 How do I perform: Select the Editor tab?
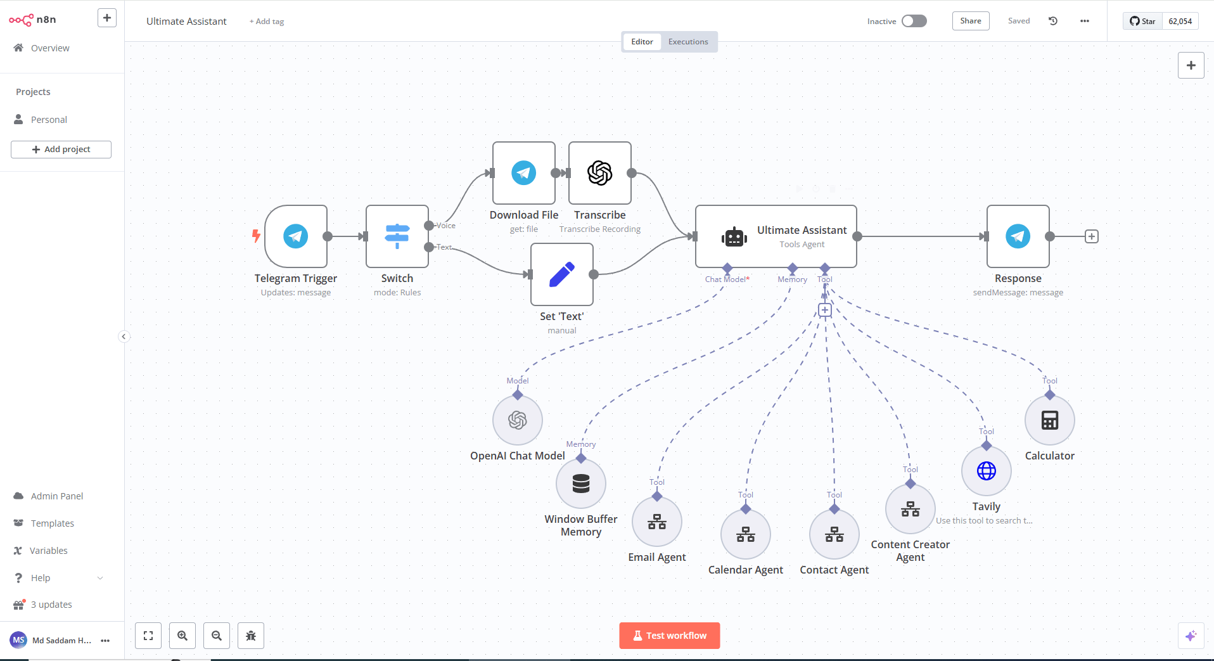(x=642, y=42)
